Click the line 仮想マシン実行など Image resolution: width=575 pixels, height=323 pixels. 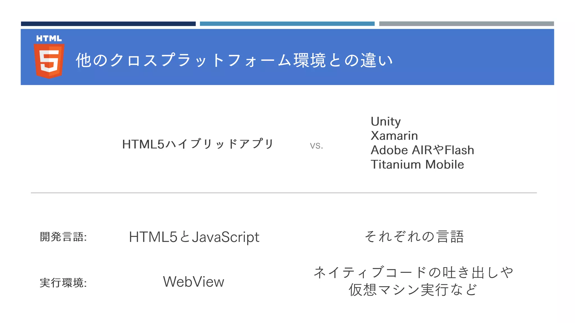click(x=413, y=290)
